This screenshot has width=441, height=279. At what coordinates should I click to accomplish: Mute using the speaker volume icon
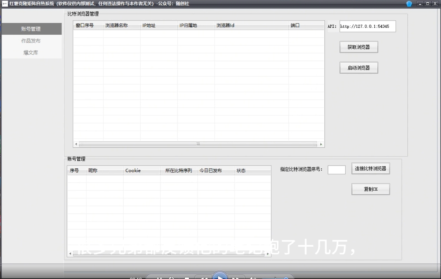[252, 278]
